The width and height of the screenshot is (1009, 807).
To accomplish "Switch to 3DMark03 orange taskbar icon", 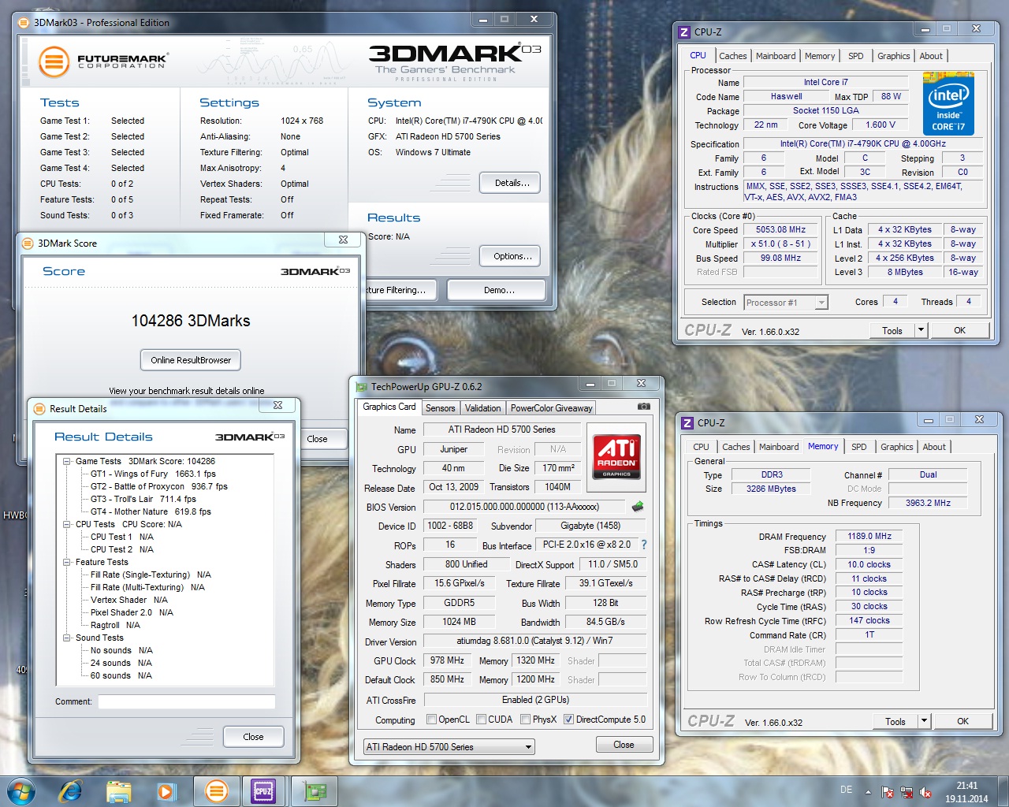I will pyautogui.click(x=216, y=790).
